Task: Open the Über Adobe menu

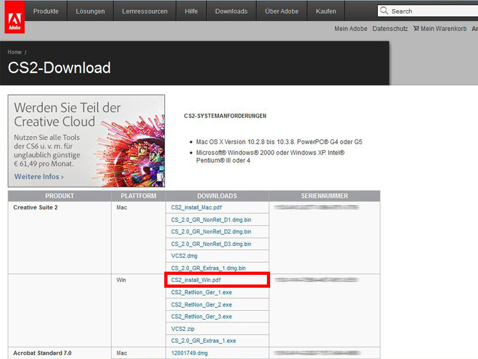Action: pyautogui.click(x=282, y=11)
